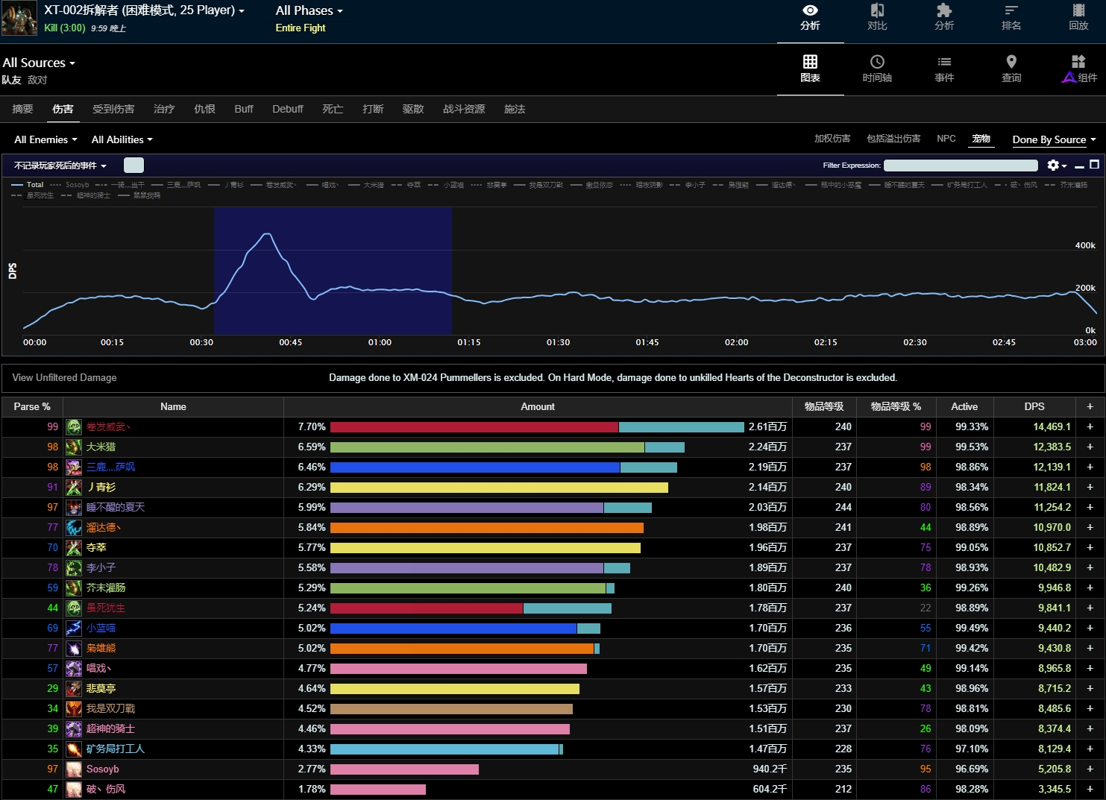This screenshot has width=1106, height=800.
Task: Open the 对比 compare view
Action: [x=877, y=17]
